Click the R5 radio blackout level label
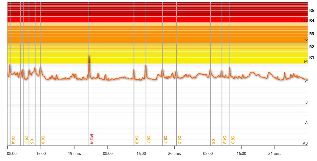 pos(311,10)
